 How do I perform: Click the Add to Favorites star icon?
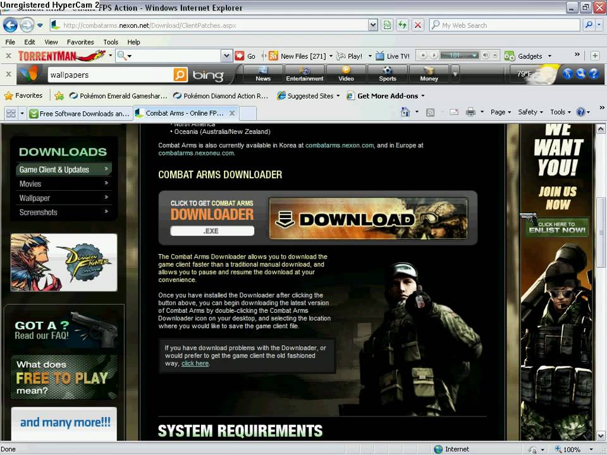[x=59, y=96]
